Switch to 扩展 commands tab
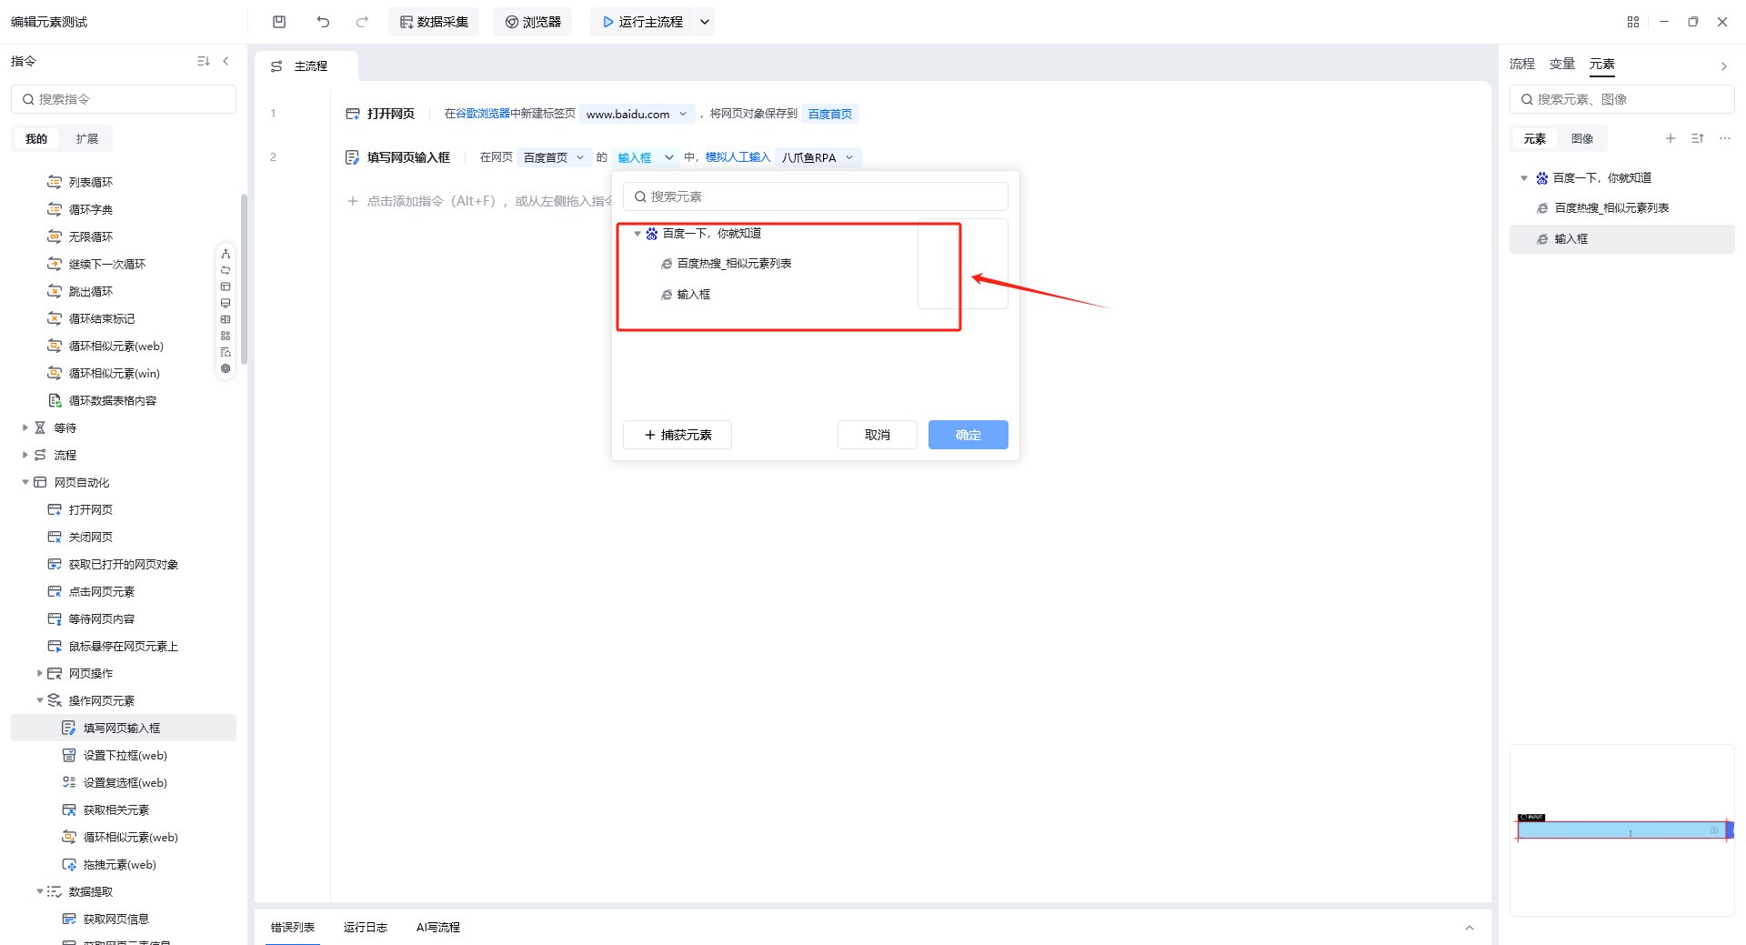Viewport: 1746px width, 945px height. (87, 138)
